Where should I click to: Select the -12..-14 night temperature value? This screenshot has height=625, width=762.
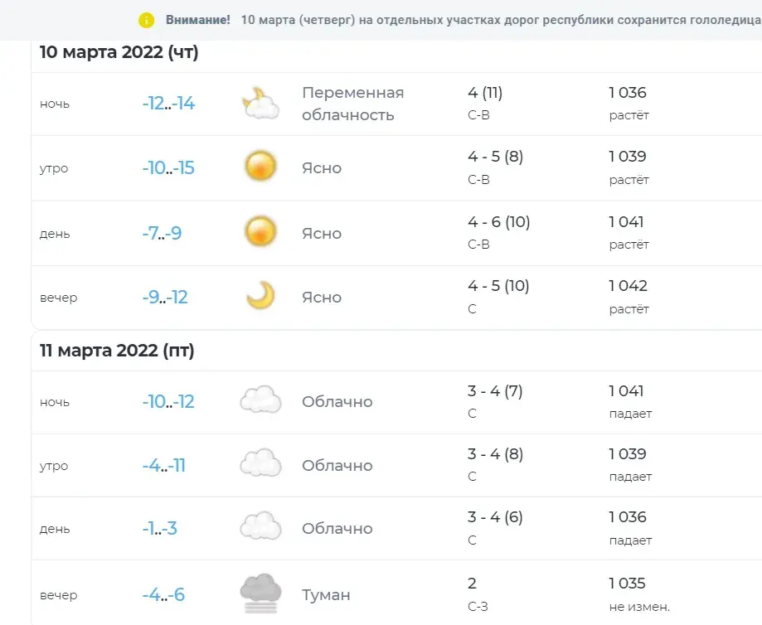(168, 104)
